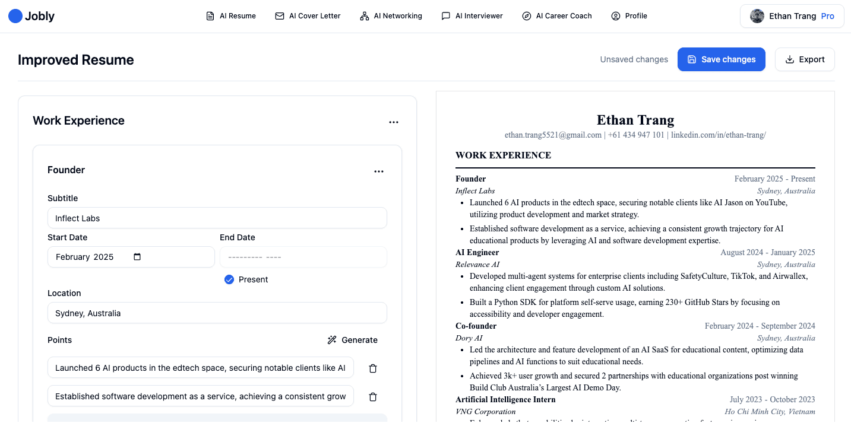Click the AI Networking icon
Screen dimensions: 851x442
363,15
